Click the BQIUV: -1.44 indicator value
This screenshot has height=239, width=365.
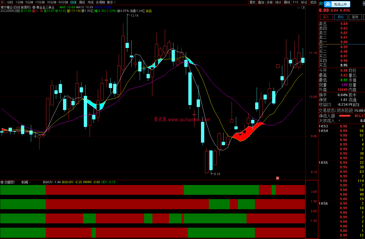pos(52,182)
